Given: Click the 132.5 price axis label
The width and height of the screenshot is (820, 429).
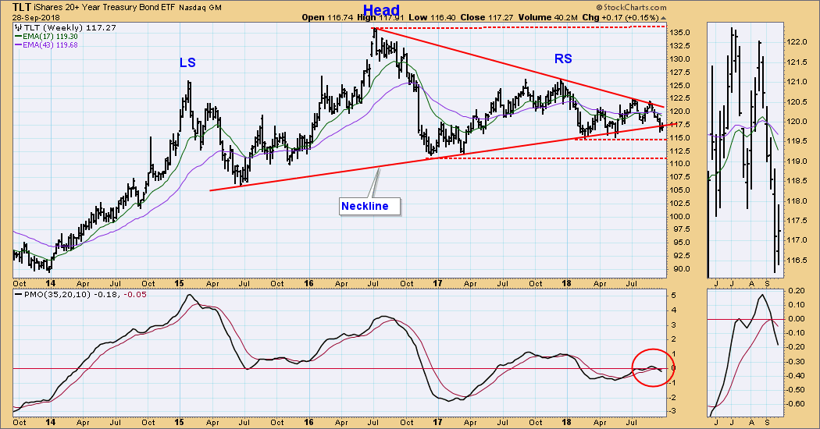Looking at the screenshot, I should pos(681,45).
